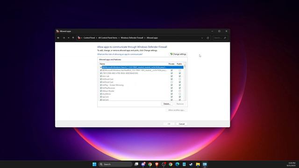Expand the address bar history dropdown
The width and height of the screenshot is (299, 168).
(x=202, y=38)
